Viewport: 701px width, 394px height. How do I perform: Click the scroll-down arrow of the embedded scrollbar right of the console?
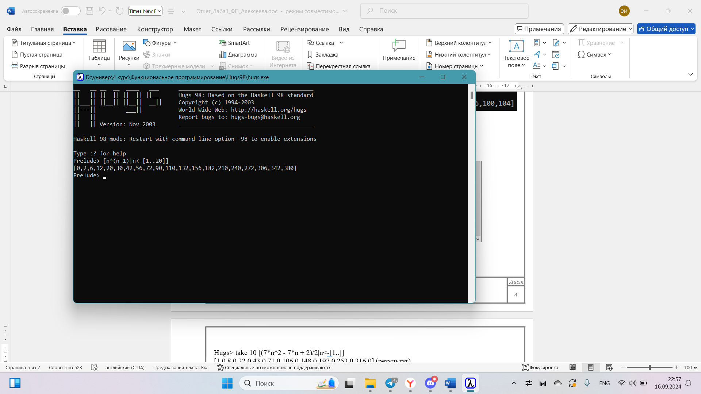tap(478, 239)
